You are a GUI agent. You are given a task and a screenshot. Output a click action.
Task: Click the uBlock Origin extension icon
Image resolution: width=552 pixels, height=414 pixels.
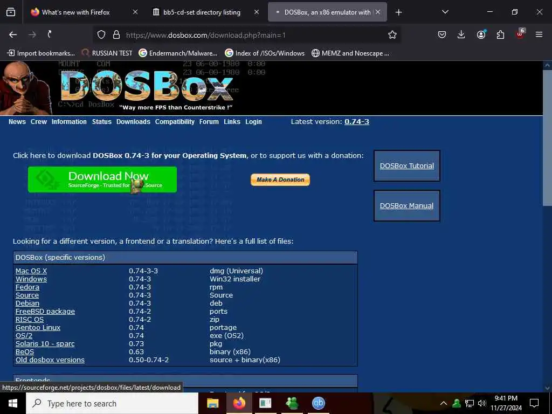pyautogui.click(x=520, y=34)
